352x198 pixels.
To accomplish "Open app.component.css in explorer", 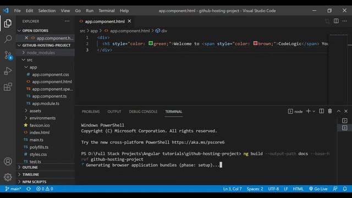I will coord(48,74).
